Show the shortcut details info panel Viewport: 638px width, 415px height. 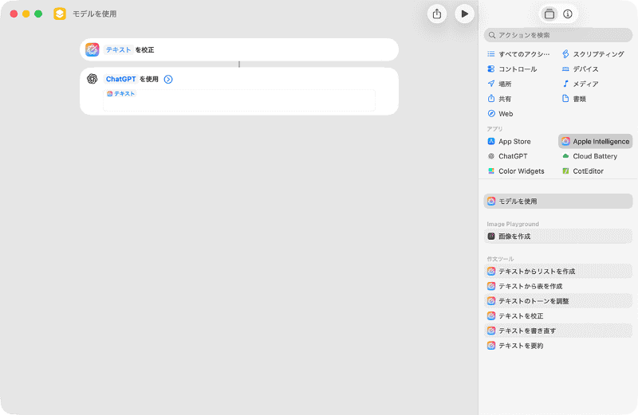tap(568, 14)
